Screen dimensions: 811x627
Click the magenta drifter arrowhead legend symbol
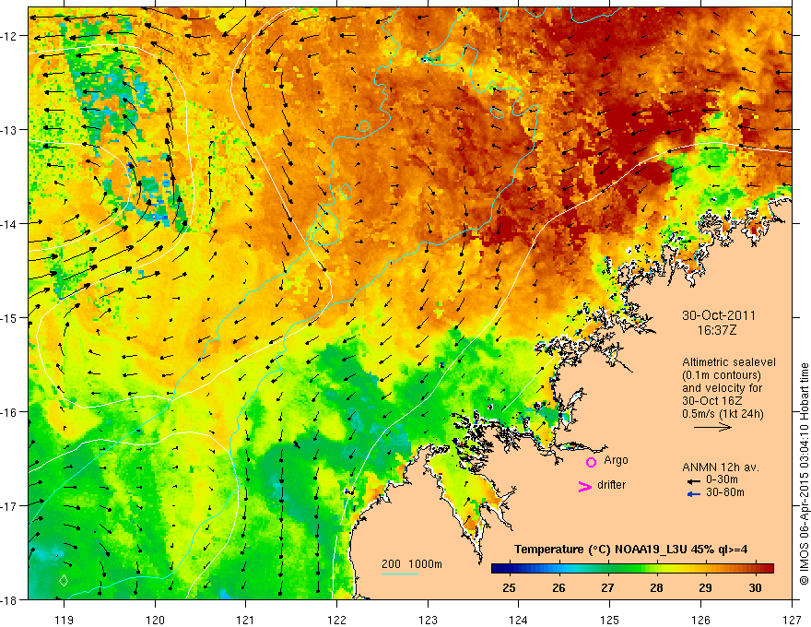pyautogui.click(x=584, y=486)
